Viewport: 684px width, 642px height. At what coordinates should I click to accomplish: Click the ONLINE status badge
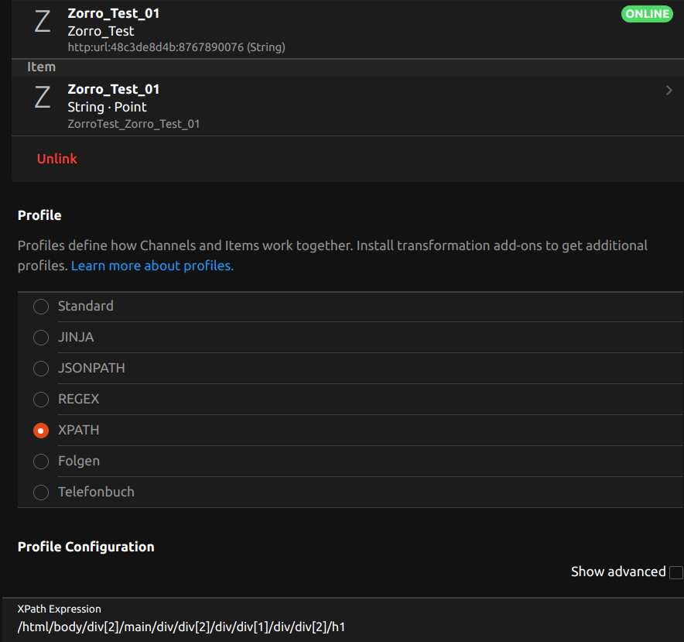[x=647, y=14]
